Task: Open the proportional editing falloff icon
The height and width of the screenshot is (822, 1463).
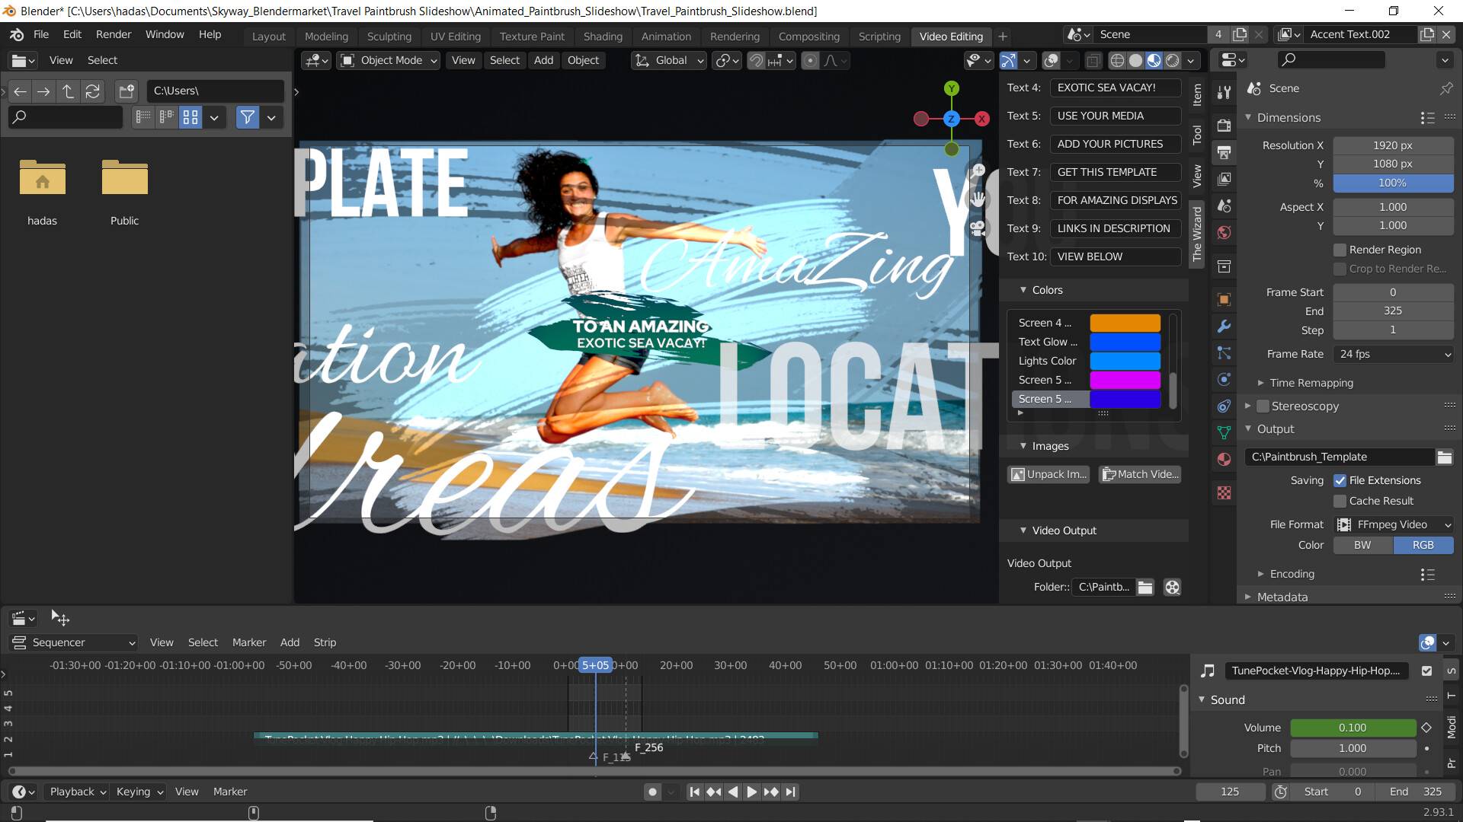Action: click(831, 61)
